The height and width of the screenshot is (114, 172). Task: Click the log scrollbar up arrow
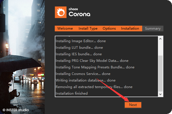tap(160, 39)
